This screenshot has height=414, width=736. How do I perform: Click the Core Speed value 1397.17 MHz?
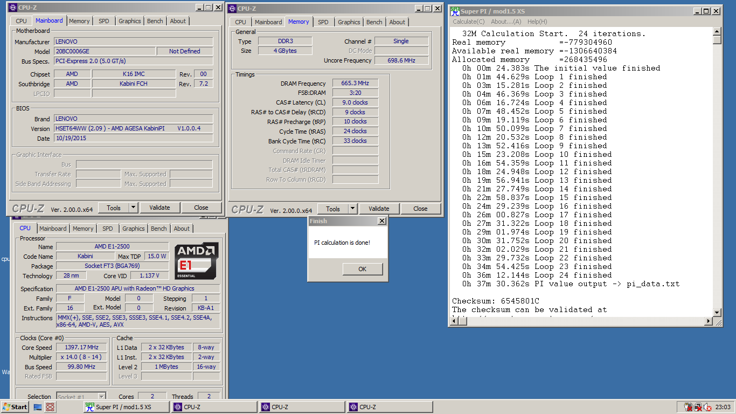(81, 348)
